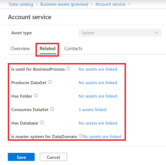Click info icon beside is master system for DataDomain
Screen dimensions: 166x165
click(80, 136)
